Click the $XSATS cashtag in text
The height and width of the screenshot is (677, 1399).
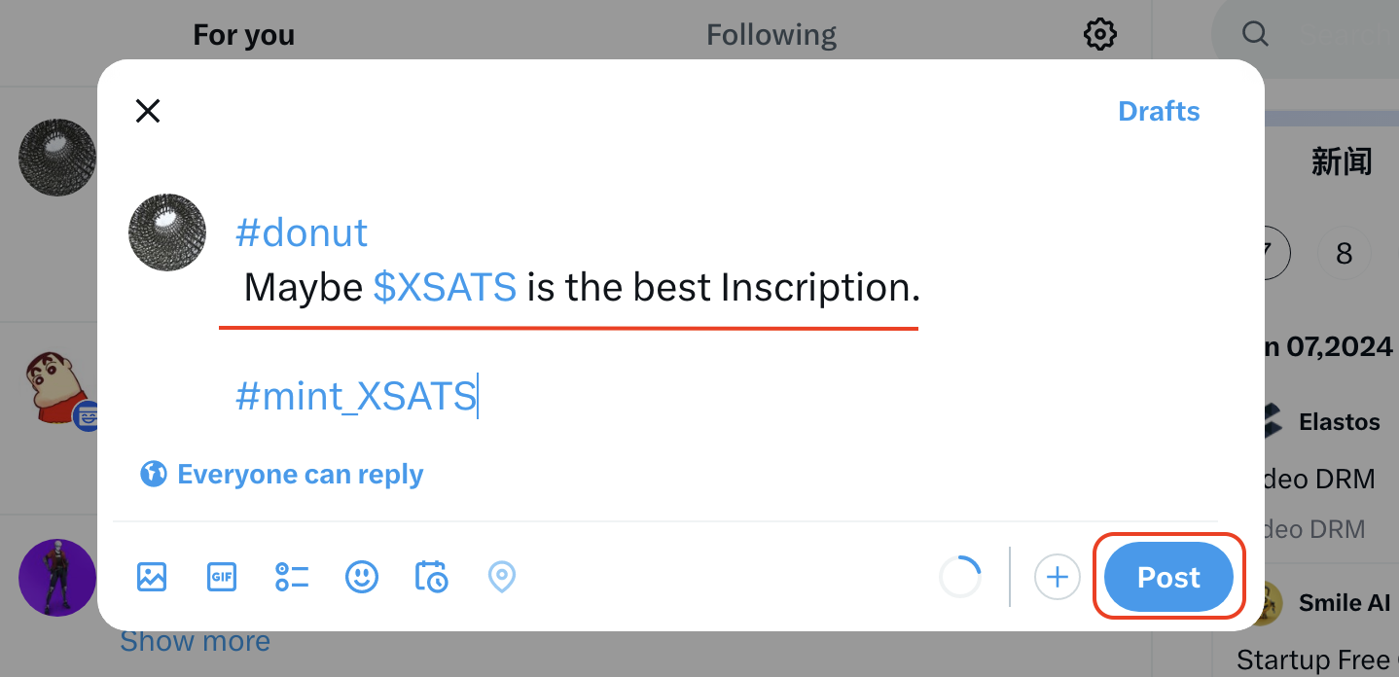445,288
